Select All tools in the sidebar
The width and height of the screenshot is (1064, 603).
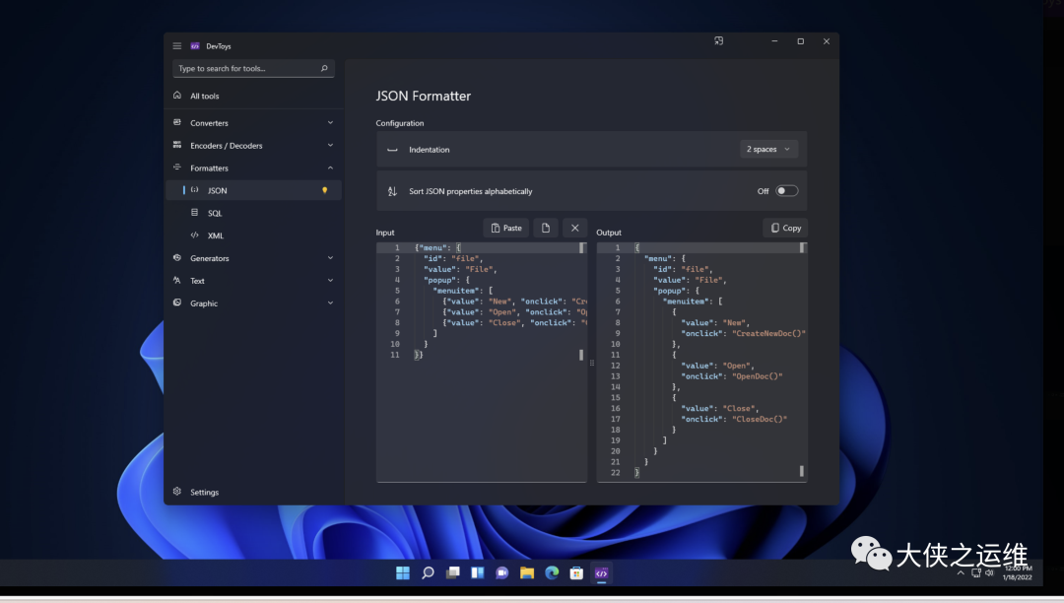point(254,96)
